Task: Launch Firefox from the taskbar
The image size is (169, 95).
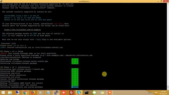Action: [33, 93]
